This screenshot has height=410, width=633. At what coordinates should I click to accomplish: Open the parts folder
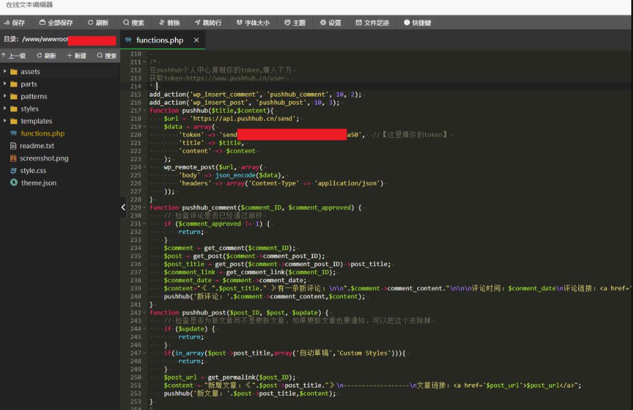click(x=29, y=84)
